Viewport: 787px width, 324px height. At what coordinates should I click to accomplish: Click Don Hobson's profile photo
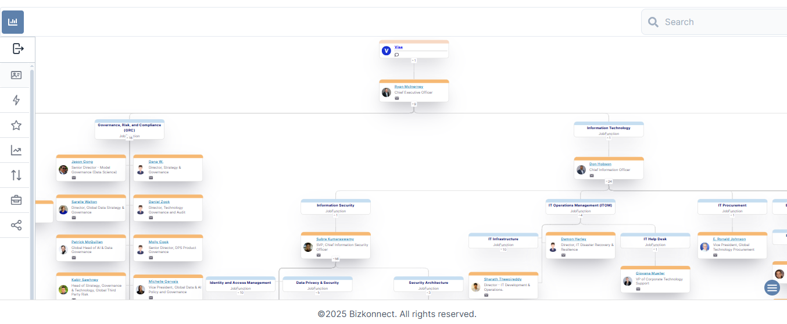pos(581,170)
